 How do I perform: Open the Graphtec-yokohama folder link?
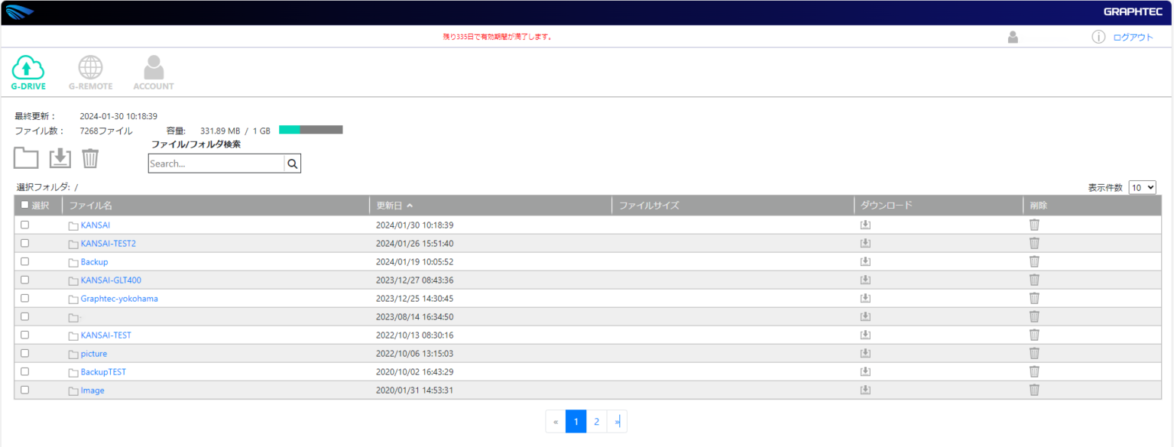(x=119, y=298)
